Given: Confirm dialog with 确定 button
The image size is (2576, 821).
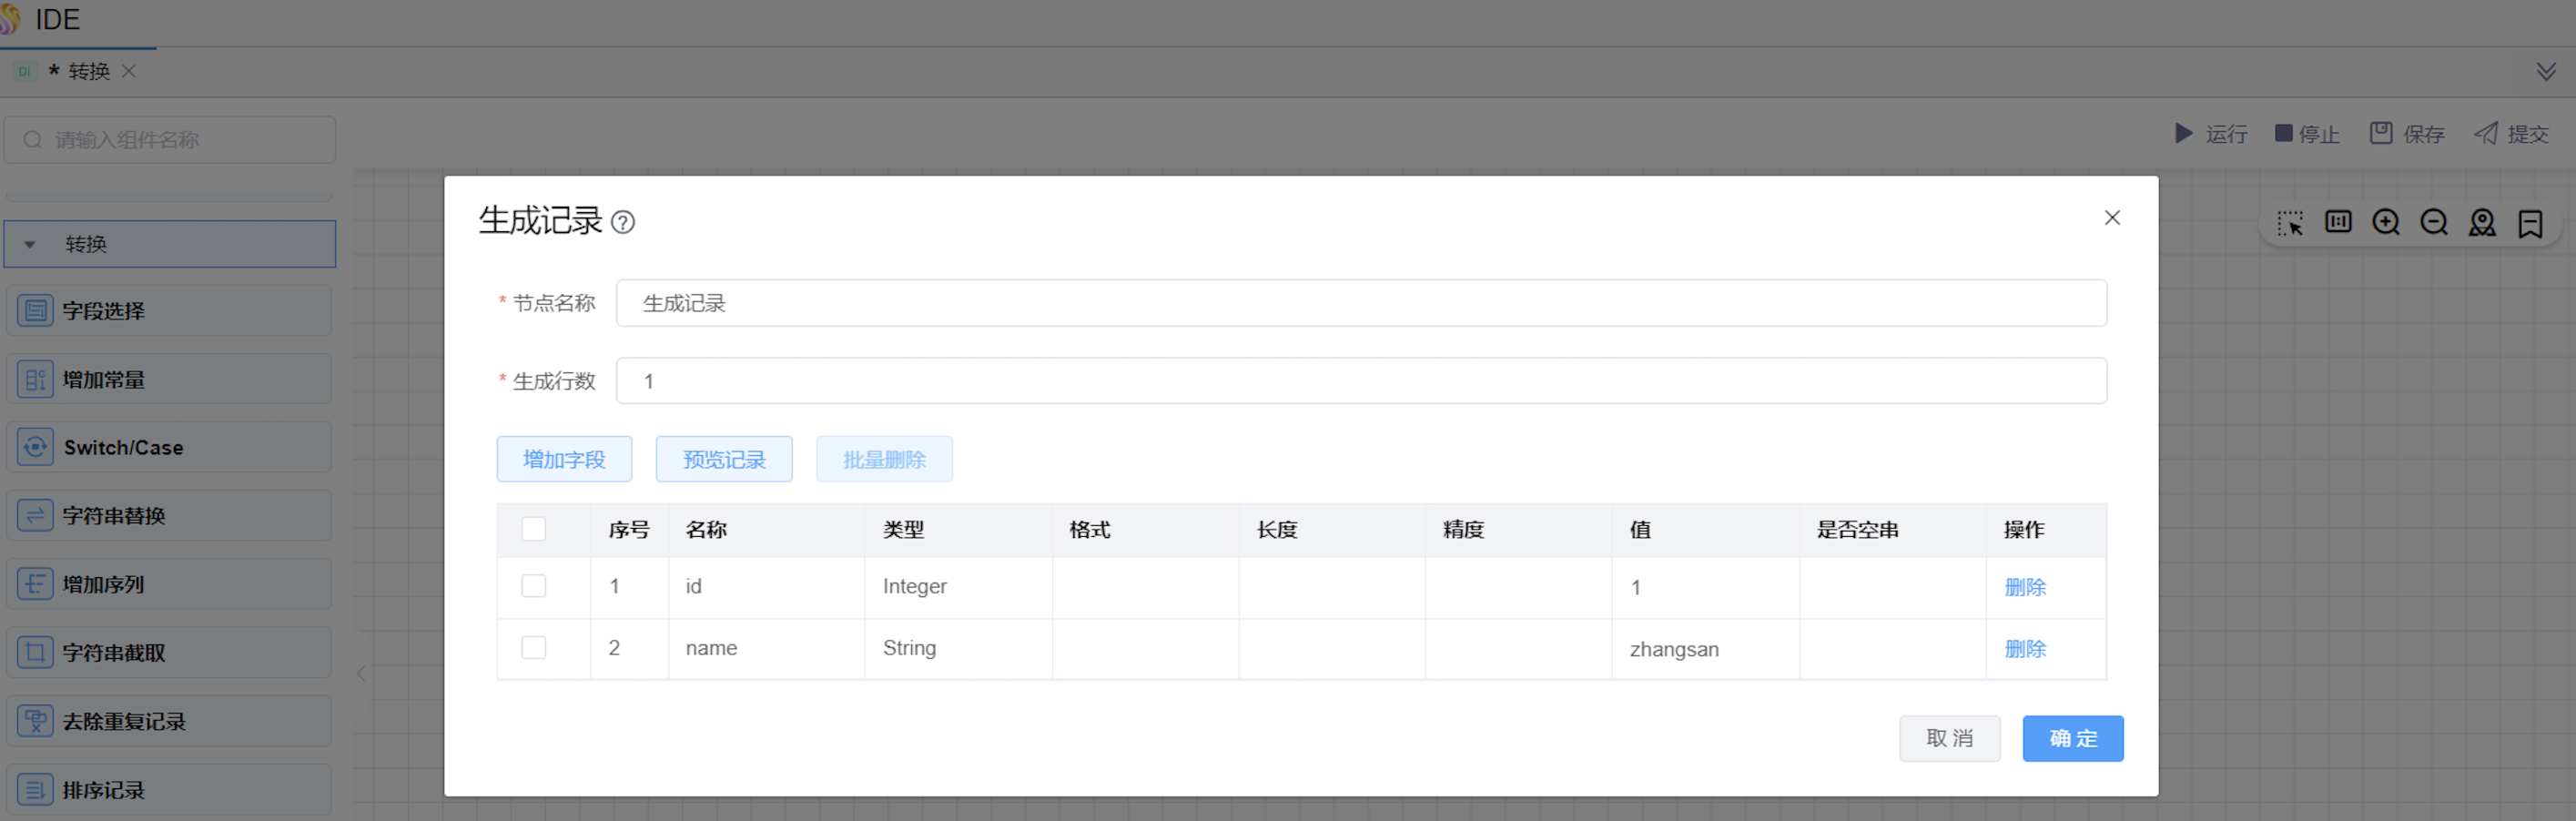Looking at the screenshot, I should (x=2072, y=738).
